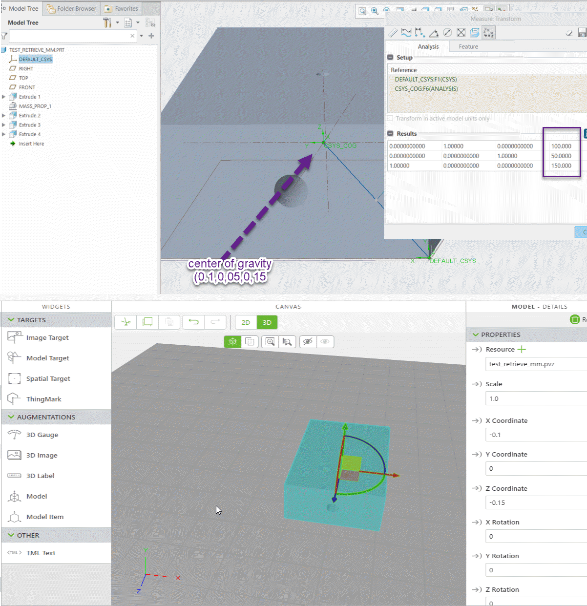587x606 pixels.
Task: Toggle the hide eye icon on the canvas
Action: click(x=307, y=341)
